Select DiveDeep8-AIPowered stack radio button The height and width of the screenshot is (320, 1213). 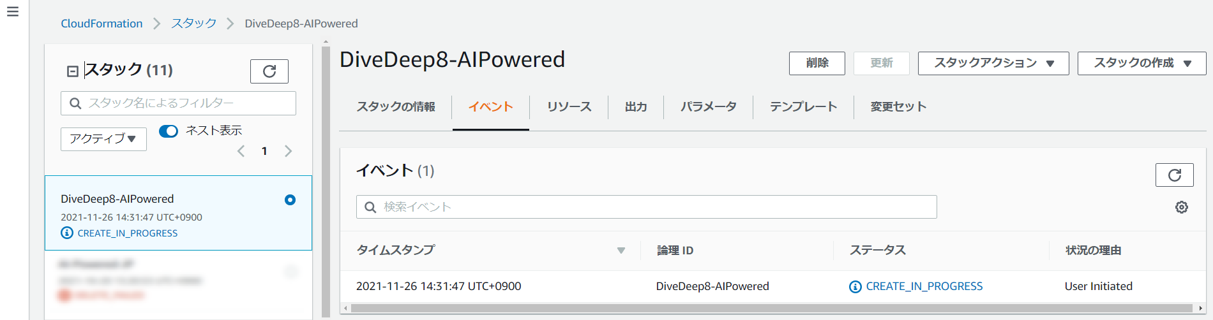click(x=290, y=200)
